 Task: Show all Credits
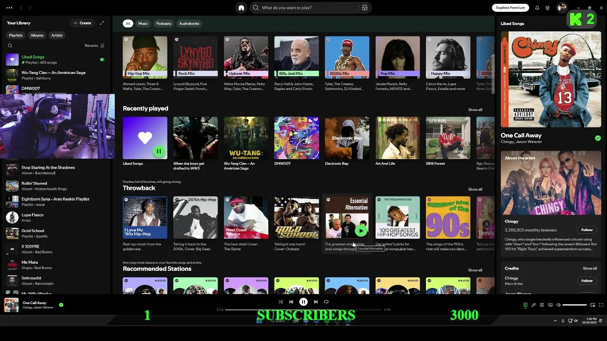pos(590,268)
